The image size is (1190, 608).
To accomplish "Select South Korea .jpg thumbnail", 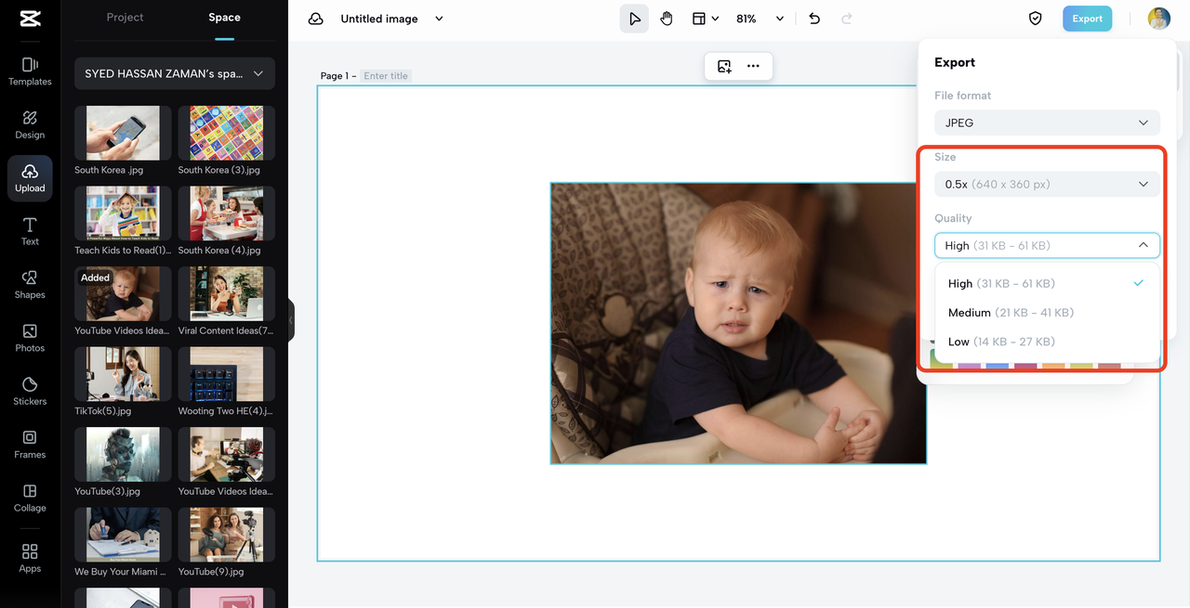I will [x=123, y=133].
